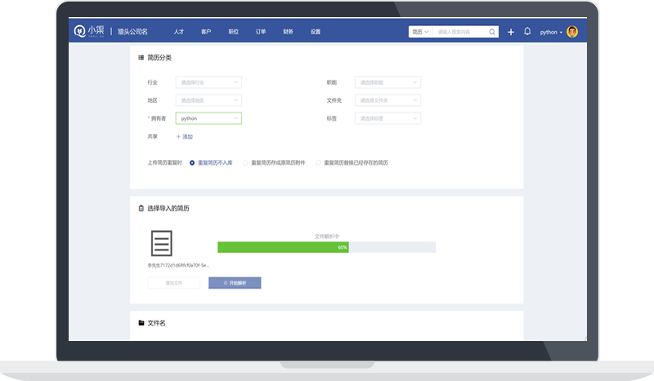
Task: Click the 简历分类 list icon
Action: [141, 58]
